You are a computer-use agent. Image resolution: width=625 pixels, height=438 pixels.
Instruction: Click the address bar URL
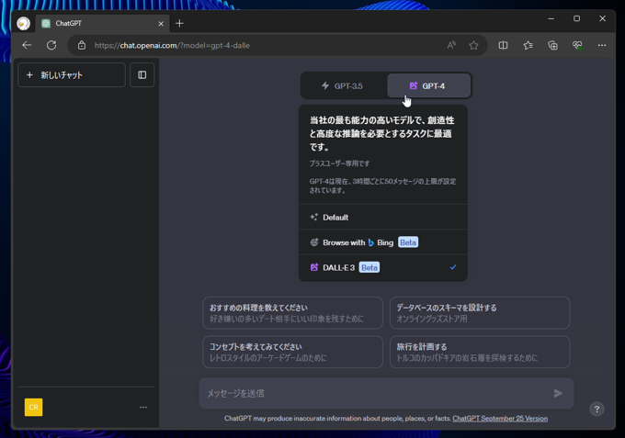click(x=172, y=45)
